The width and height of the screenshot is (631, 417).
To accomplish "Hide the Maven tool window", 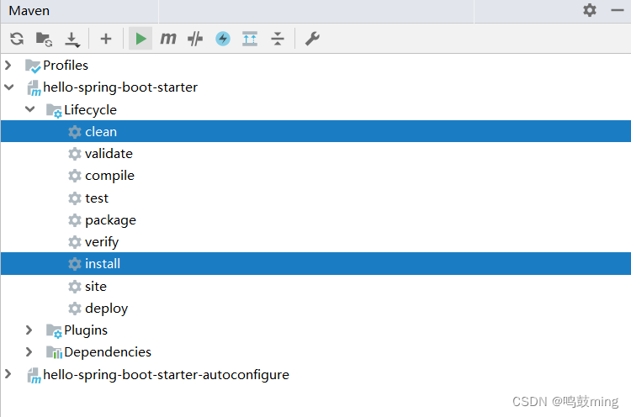I will click(615, 10).
